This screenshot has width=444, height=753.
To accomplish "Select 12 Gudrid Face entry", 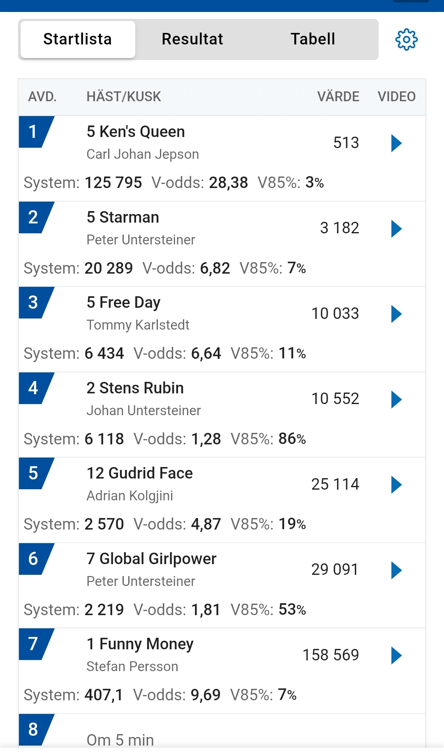I will (140, 474).
